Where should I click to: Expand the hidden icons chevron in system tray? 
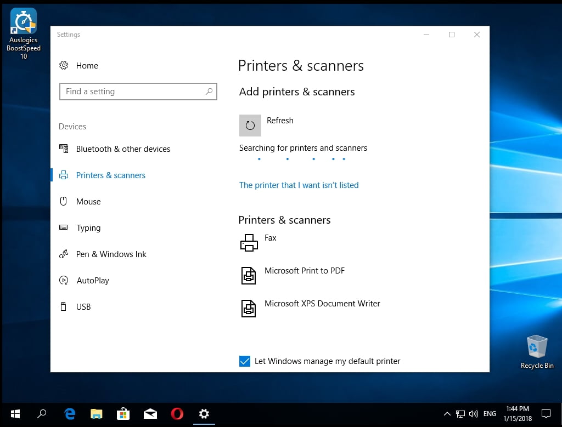click(447, 414)
